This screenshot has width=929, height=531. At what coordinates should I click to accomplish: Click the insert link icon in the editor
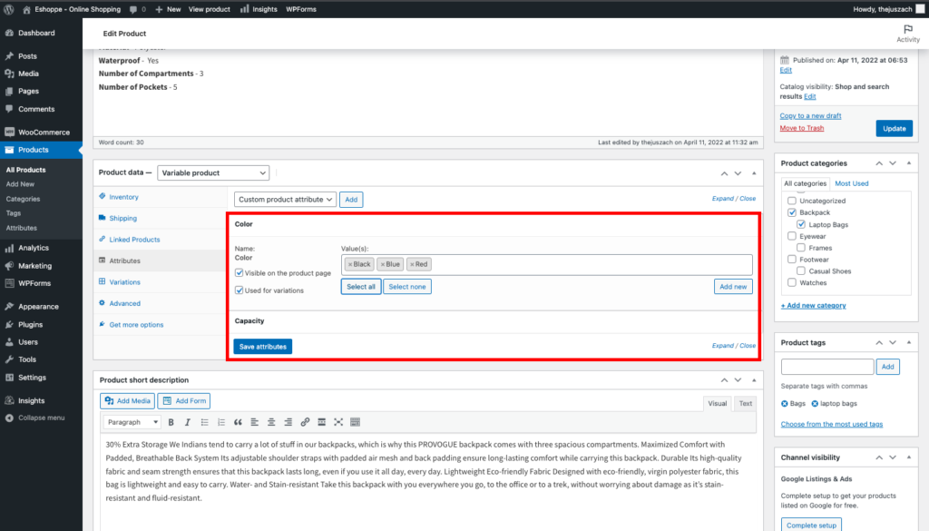[x=305, y=422]
